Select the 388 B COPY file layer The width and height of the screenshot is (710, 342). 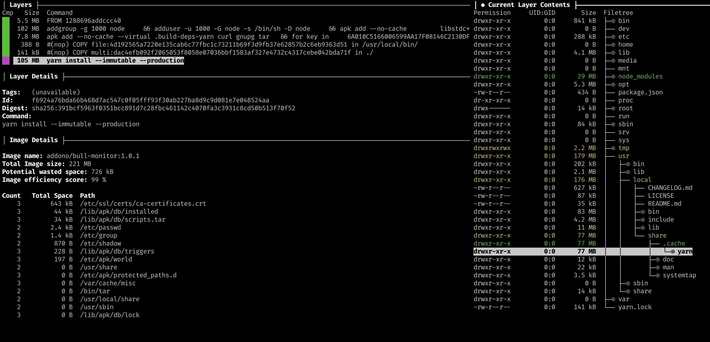click(x=219, y=45)
